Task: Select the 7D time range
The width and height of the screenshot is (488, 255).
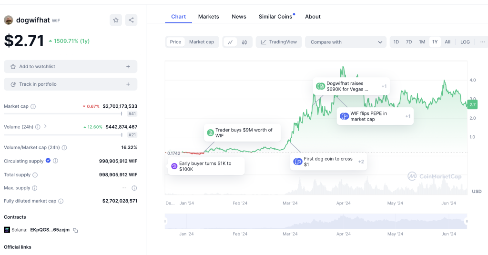Action: (408, 42)
